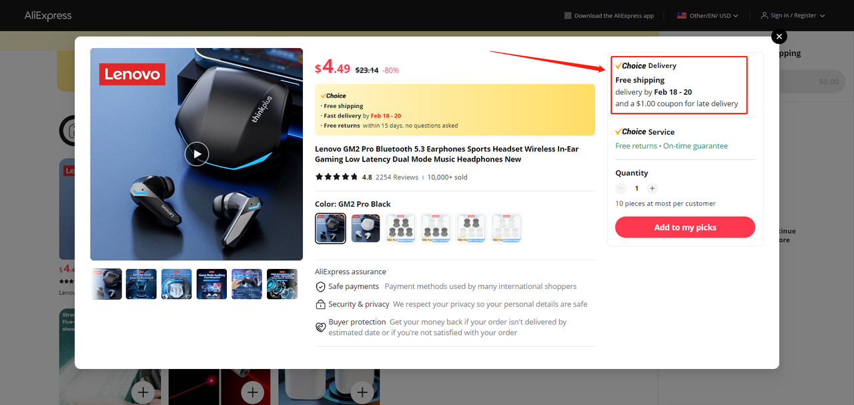
Task: Click the AliExpress assurance heading
Action: point(350,272)
